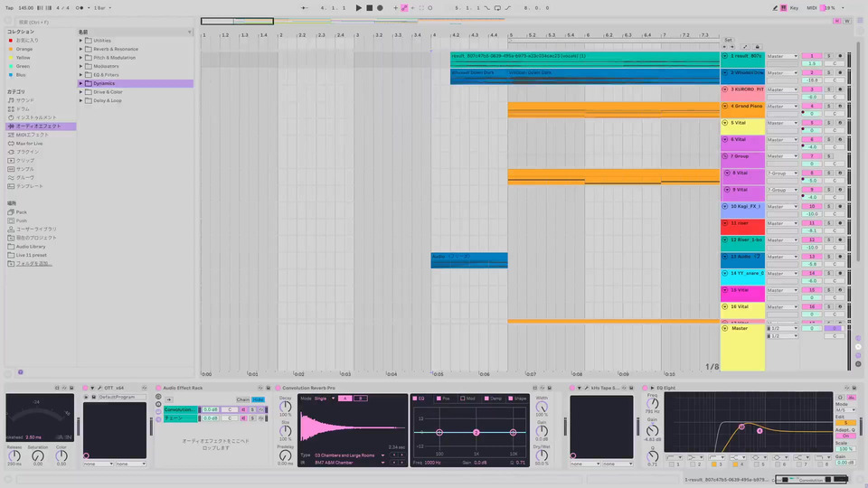The width and height of the screenshot is (868, 488).
Task: Select the Dynamics folder in browser
Action: click(108, 83)
